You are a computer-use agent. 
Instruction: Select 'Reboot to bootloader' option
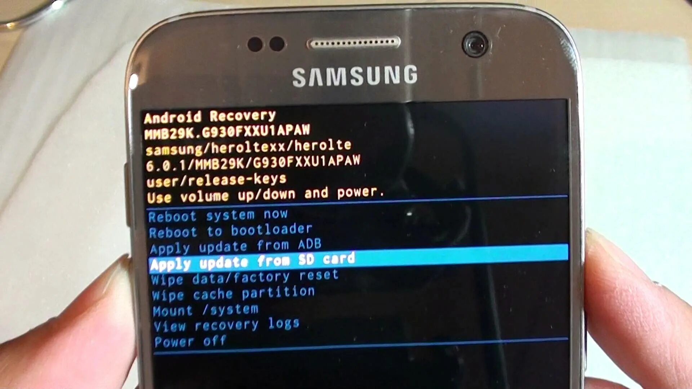click(232, 231)
